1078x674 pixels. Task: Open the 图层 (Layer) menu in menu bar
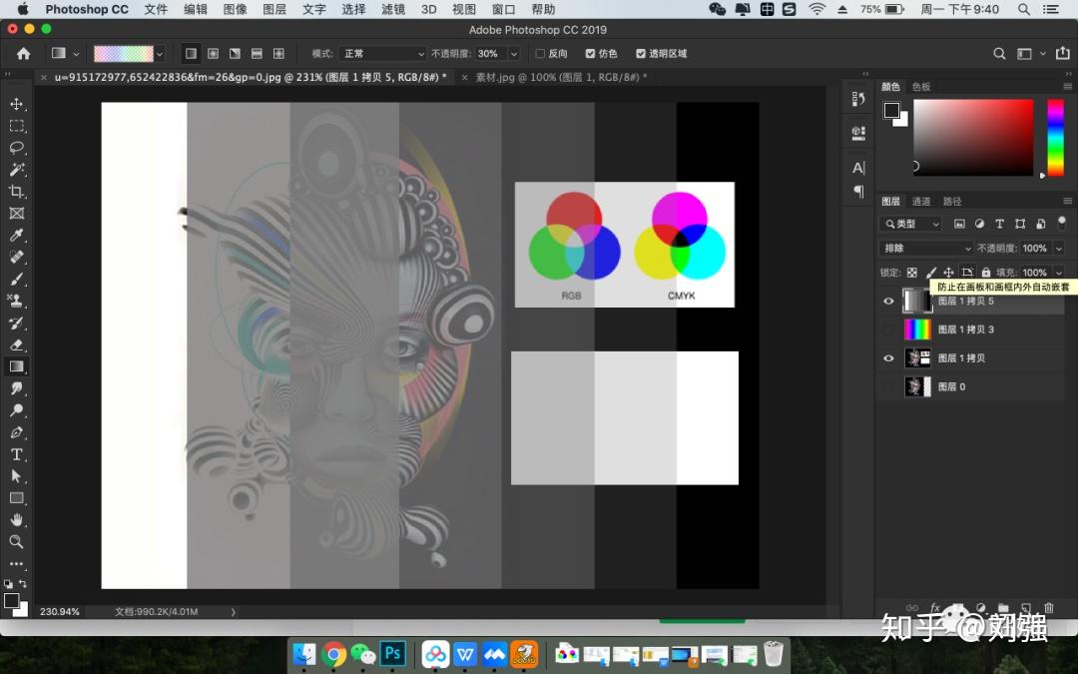(274, 9)
